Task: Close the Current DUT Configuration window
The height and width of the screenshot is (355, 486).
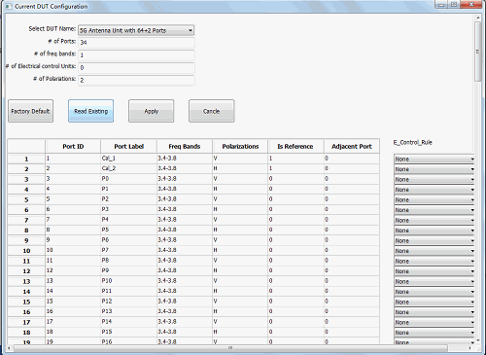Action: pos(471,5)
